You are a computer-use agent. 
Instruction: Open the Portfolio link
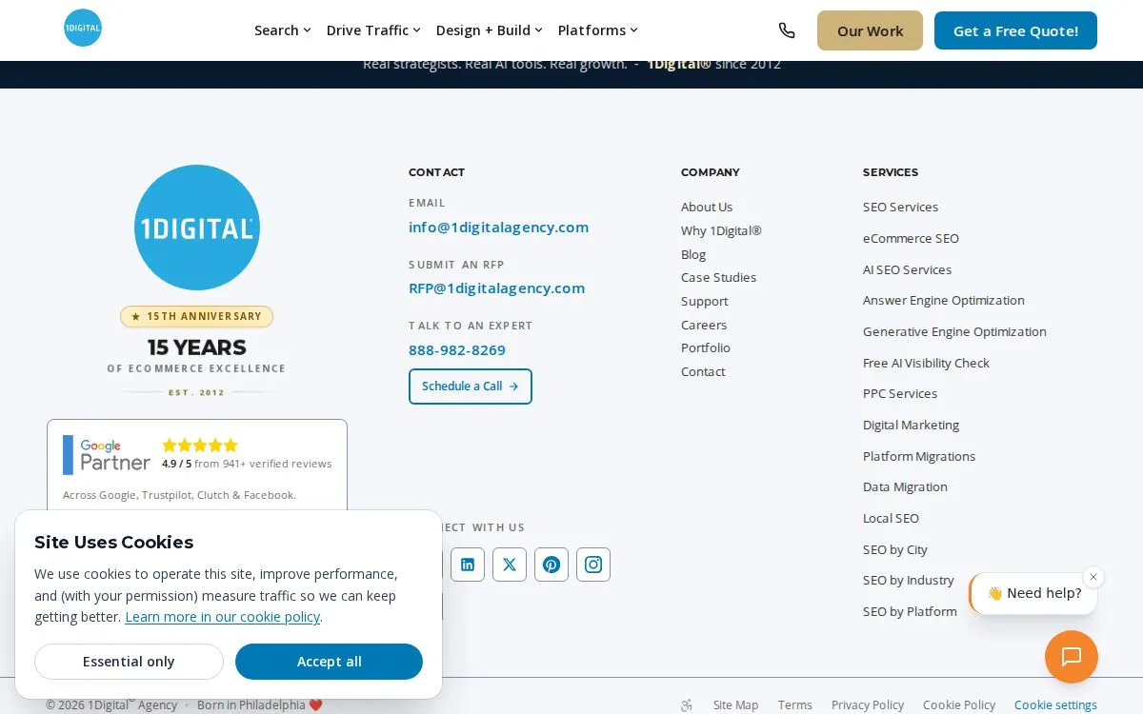click(x=706, y=348)
